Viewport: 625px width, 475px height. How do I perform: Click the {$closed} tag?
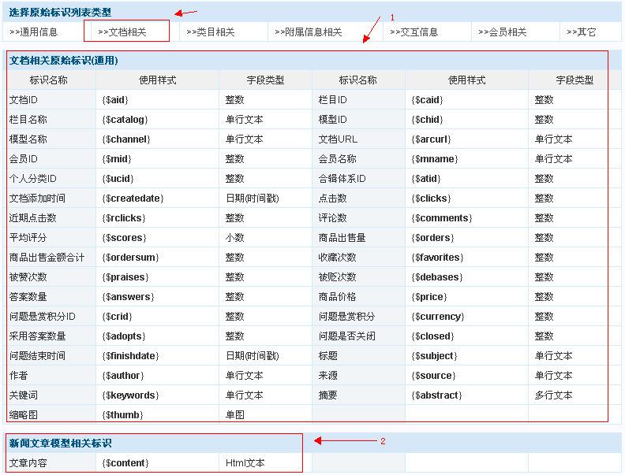433,336
